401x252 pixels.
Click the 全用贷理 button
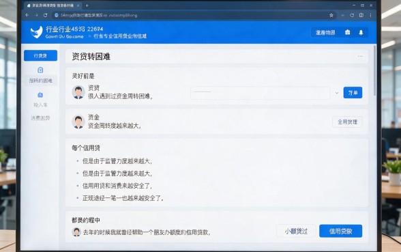coord(347,122)
